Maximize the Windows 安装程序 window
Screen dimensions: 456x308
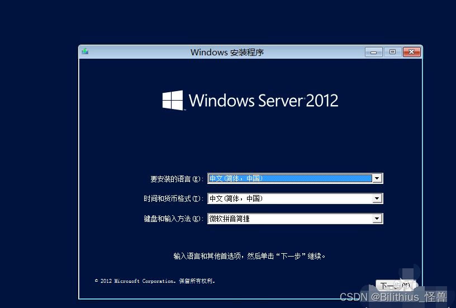pyautogui.click(x=393, y=52)
